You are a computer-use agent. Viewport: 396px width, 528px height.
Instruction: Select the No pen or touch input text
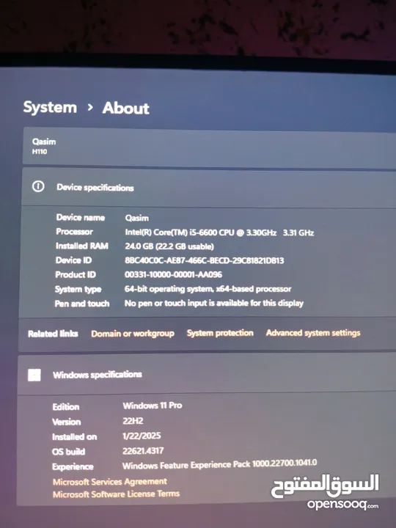pos(214,303)
